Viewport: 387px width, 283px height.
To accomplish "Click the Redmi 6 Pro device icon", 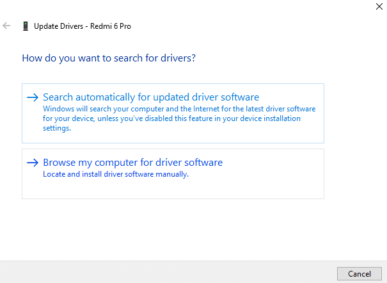I will coord(25,26).
